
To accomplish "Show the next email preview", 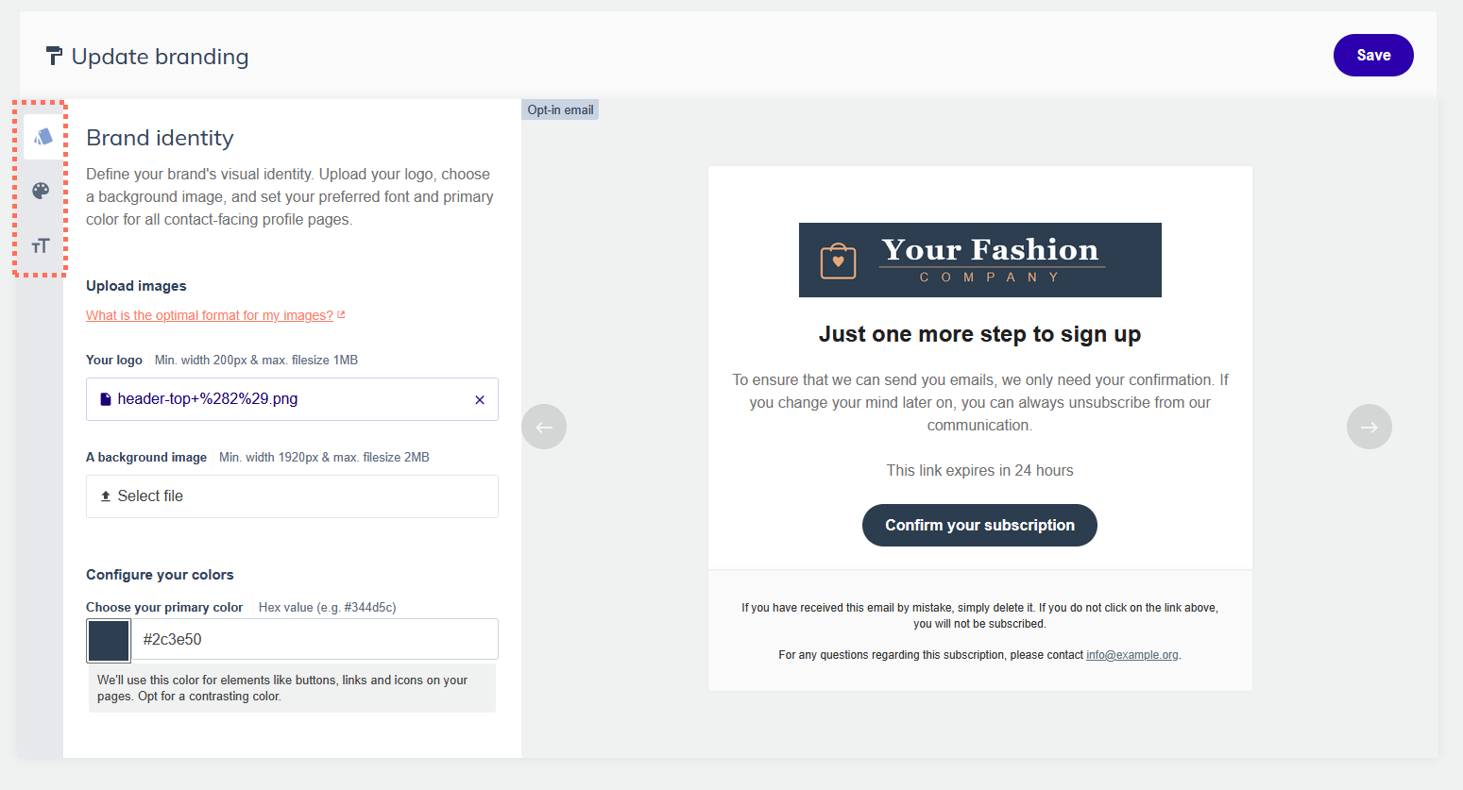I will [x=1369, y=427].
